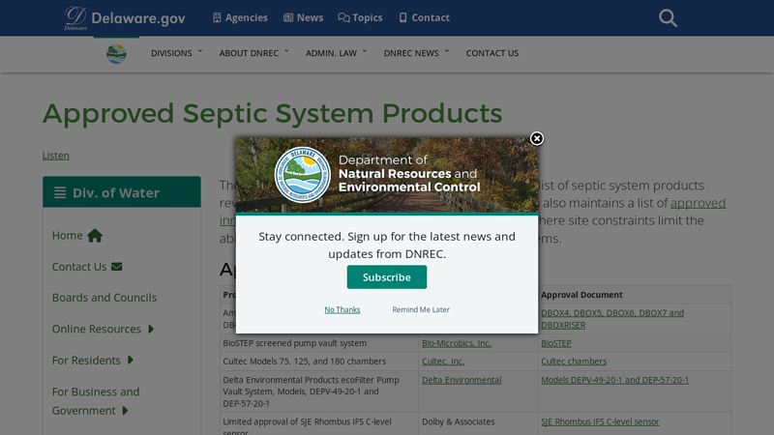This screenshot has width=774, height=435.
Task: Open the Contact Us nav item
Action: (x=492, y=53)
